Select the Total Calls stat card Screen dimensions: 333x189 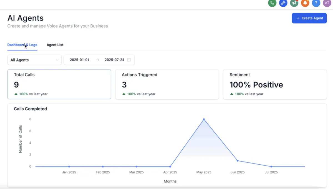pos(59,84)
